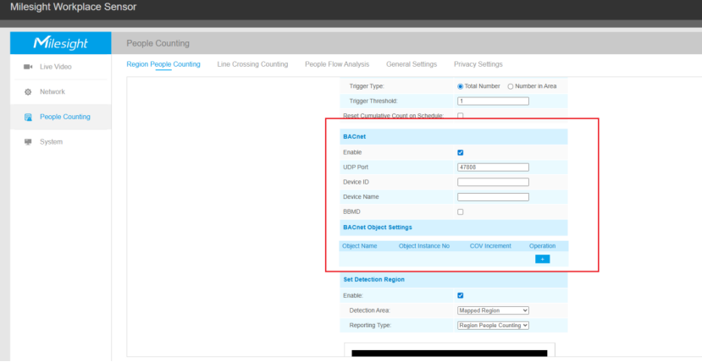Click the UDP Port label
The height and width of the screenshot is (362, 702).
click(x=356, y=167)
